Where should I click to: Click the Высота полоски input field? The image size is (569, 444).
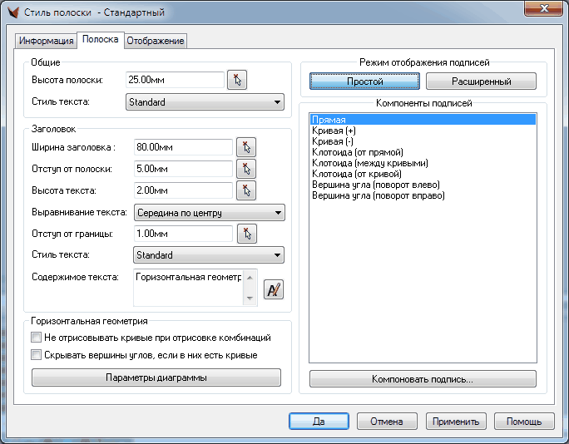click(x=175, y=80)
